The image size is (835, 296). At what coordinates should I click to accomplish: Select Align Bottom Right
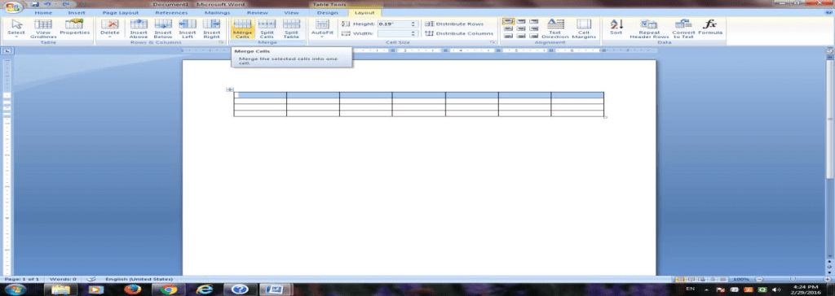click(x=533, y=36)
